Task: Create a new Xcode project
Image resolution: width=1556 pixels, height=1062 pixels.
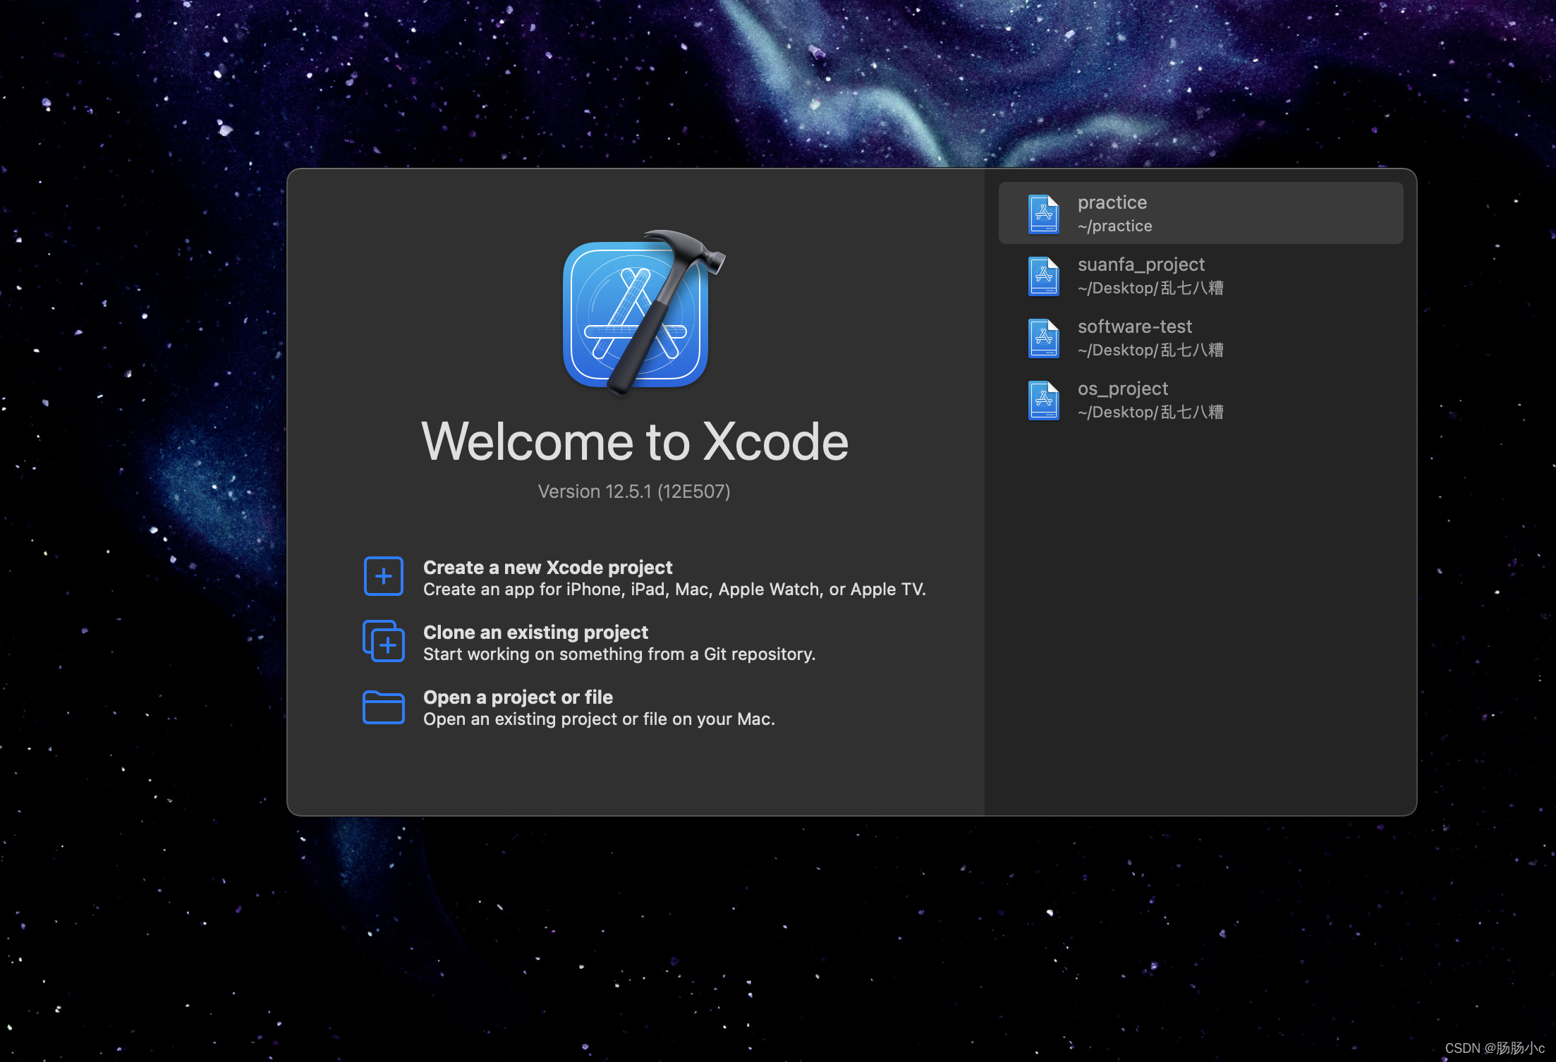Action: [547, 567]
